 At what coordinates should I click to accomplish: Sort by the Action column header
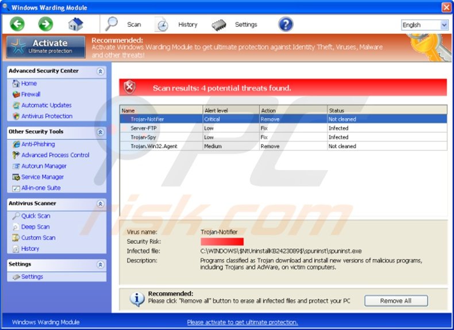(293, 110)
